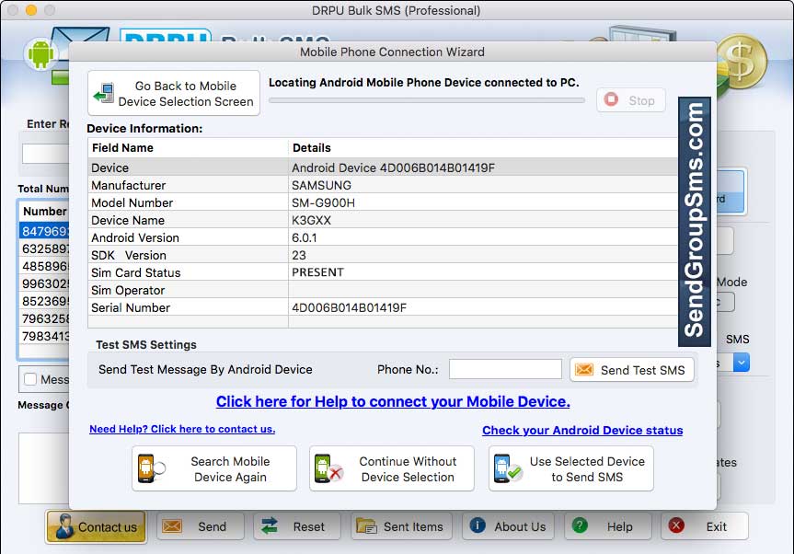
Task: Click the Contact us person icon
Action: click(64, 526)
